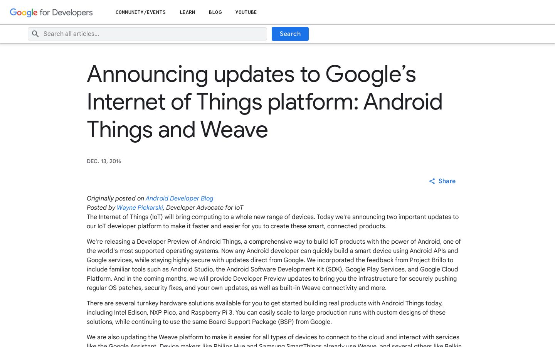Go to the Blog section

215,12
